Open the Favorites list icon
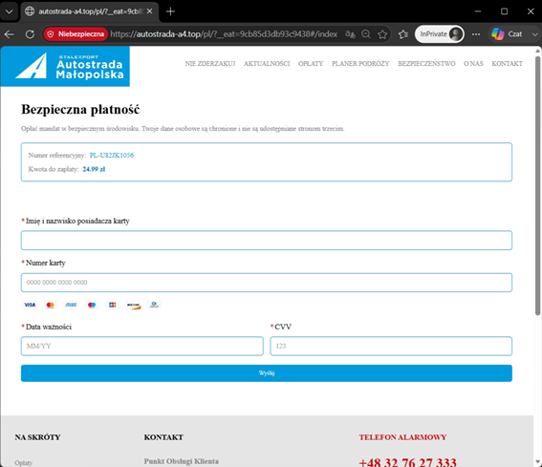The image size is (542, 467). pos(403,34)
